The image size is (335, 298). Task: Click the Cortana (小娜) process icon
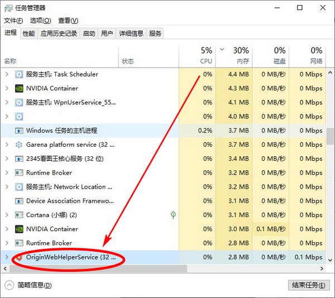[x=19, y=215]
